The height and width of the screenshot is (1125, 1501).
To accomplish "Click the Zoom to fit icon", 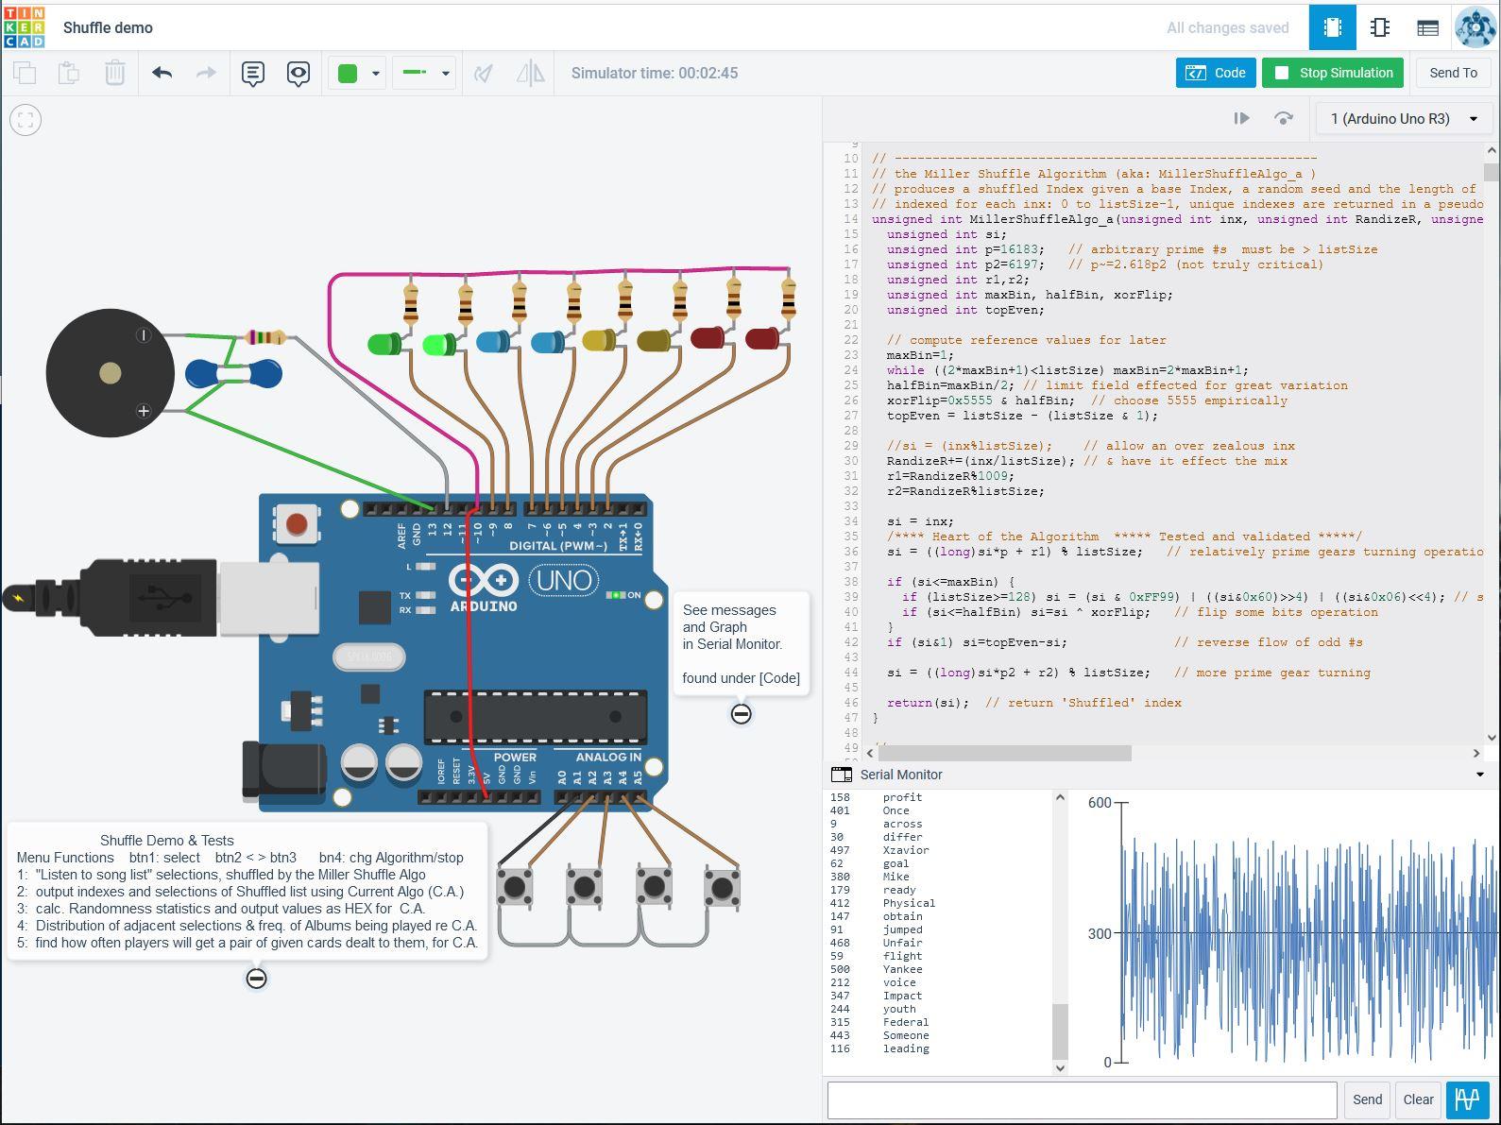I will pyautogui.click(x=26, y=120).
